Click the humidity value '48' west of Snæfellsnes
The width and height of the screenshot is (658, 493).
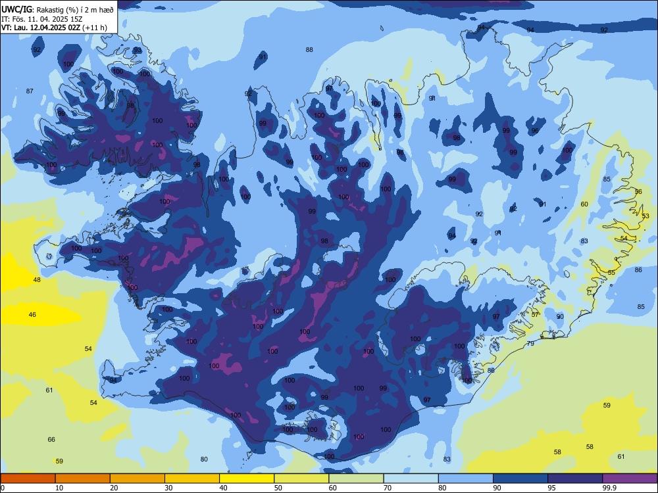pyautogui.click(x=37, y=279)
